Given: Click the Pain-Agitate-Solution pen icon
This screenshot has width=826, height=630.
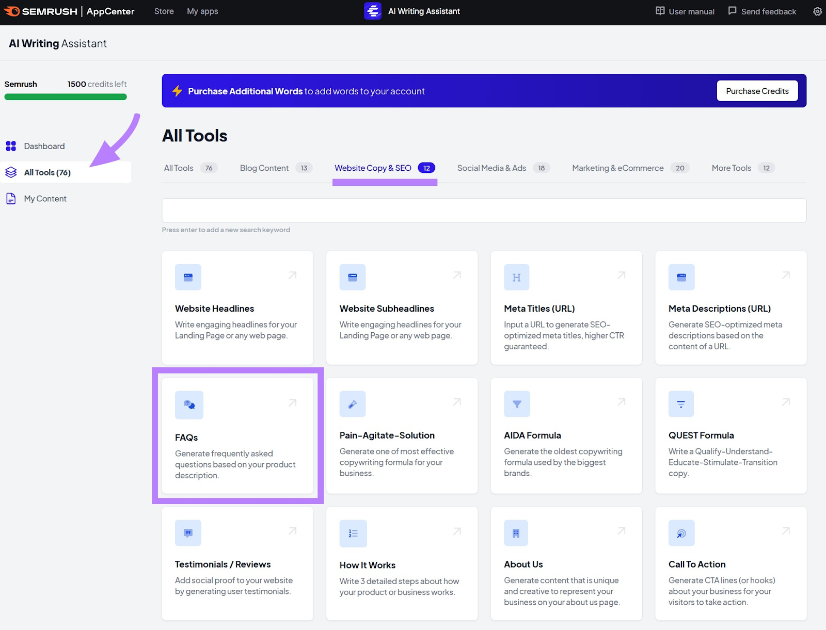Looking at the screenshot, I should (x=353, y=404).
